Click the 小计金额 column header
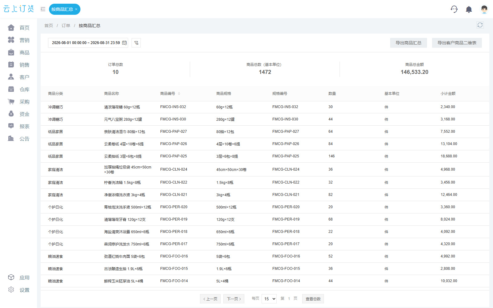The width and height of the screenshot is (493, 308). tap(448, 94)
